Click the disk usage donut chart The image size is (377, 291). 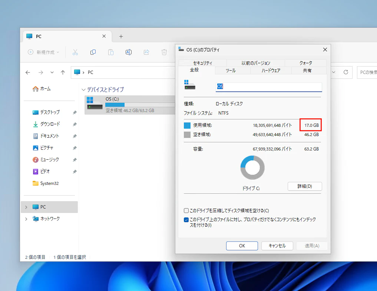coord(252,168)
